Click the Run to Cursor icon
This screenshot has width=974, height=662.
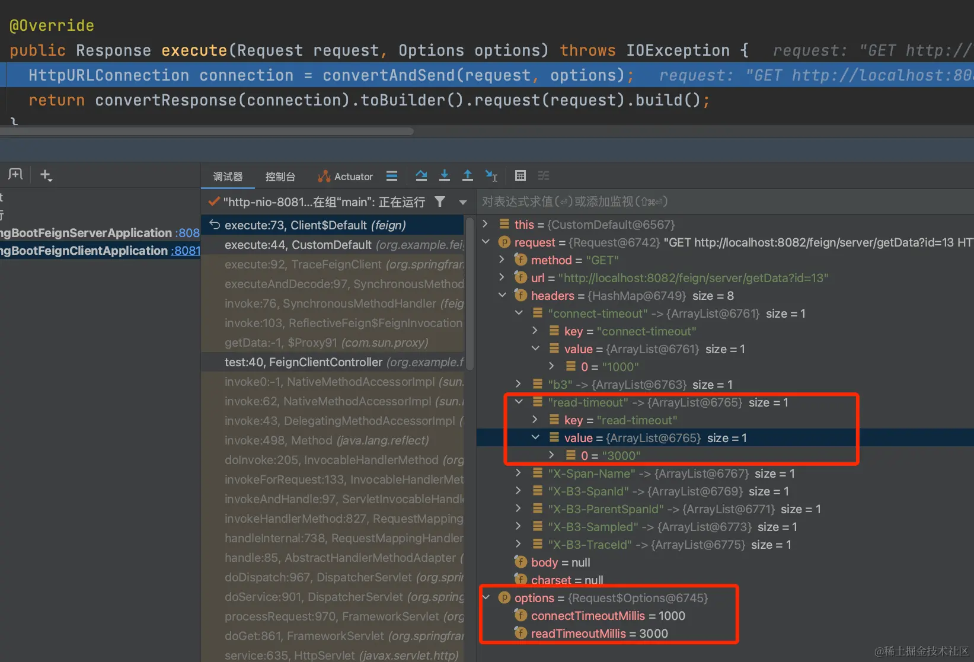(491, 175)
